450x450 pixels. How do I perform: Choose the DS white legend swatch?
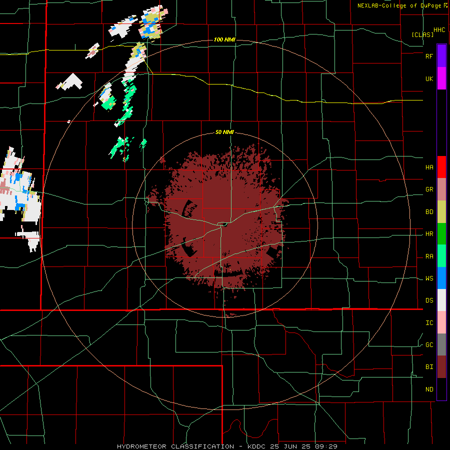pyautogui.click(x=441, y=300)
